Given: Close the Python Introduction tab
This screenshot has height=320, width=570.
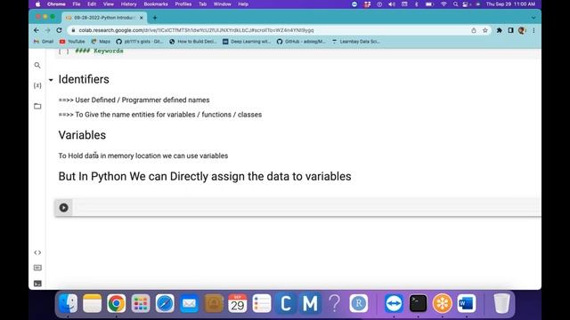Looking at the screenshot, I should pyautogui.click(x=142, y=18).
